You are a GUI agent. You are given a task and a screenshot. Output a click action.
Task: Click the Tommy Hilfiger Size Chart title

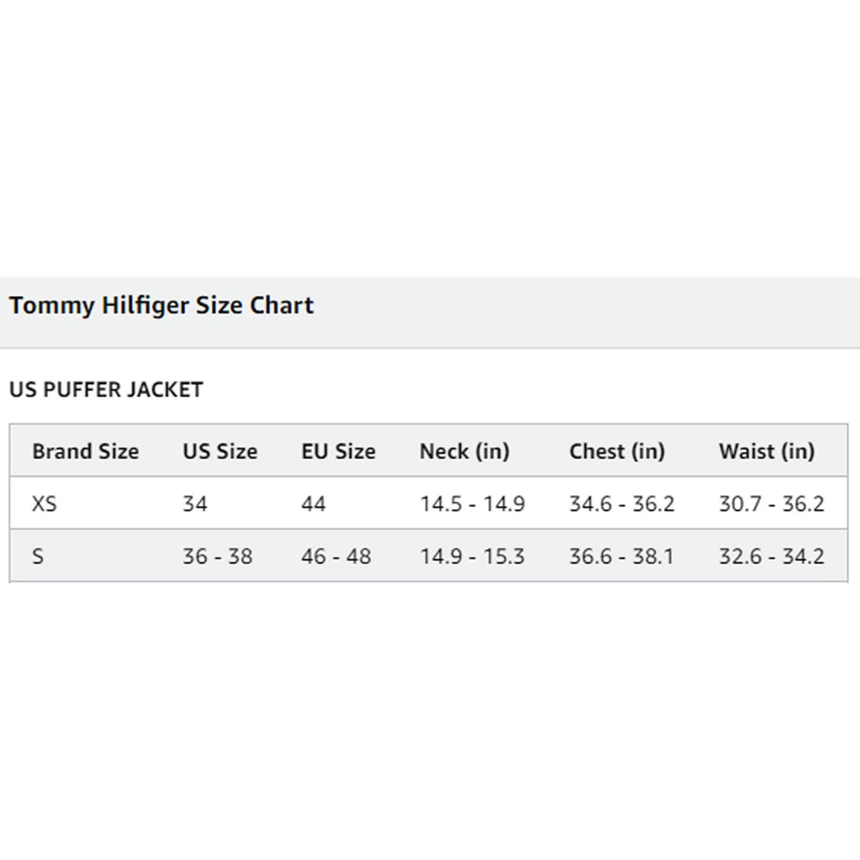161,306
